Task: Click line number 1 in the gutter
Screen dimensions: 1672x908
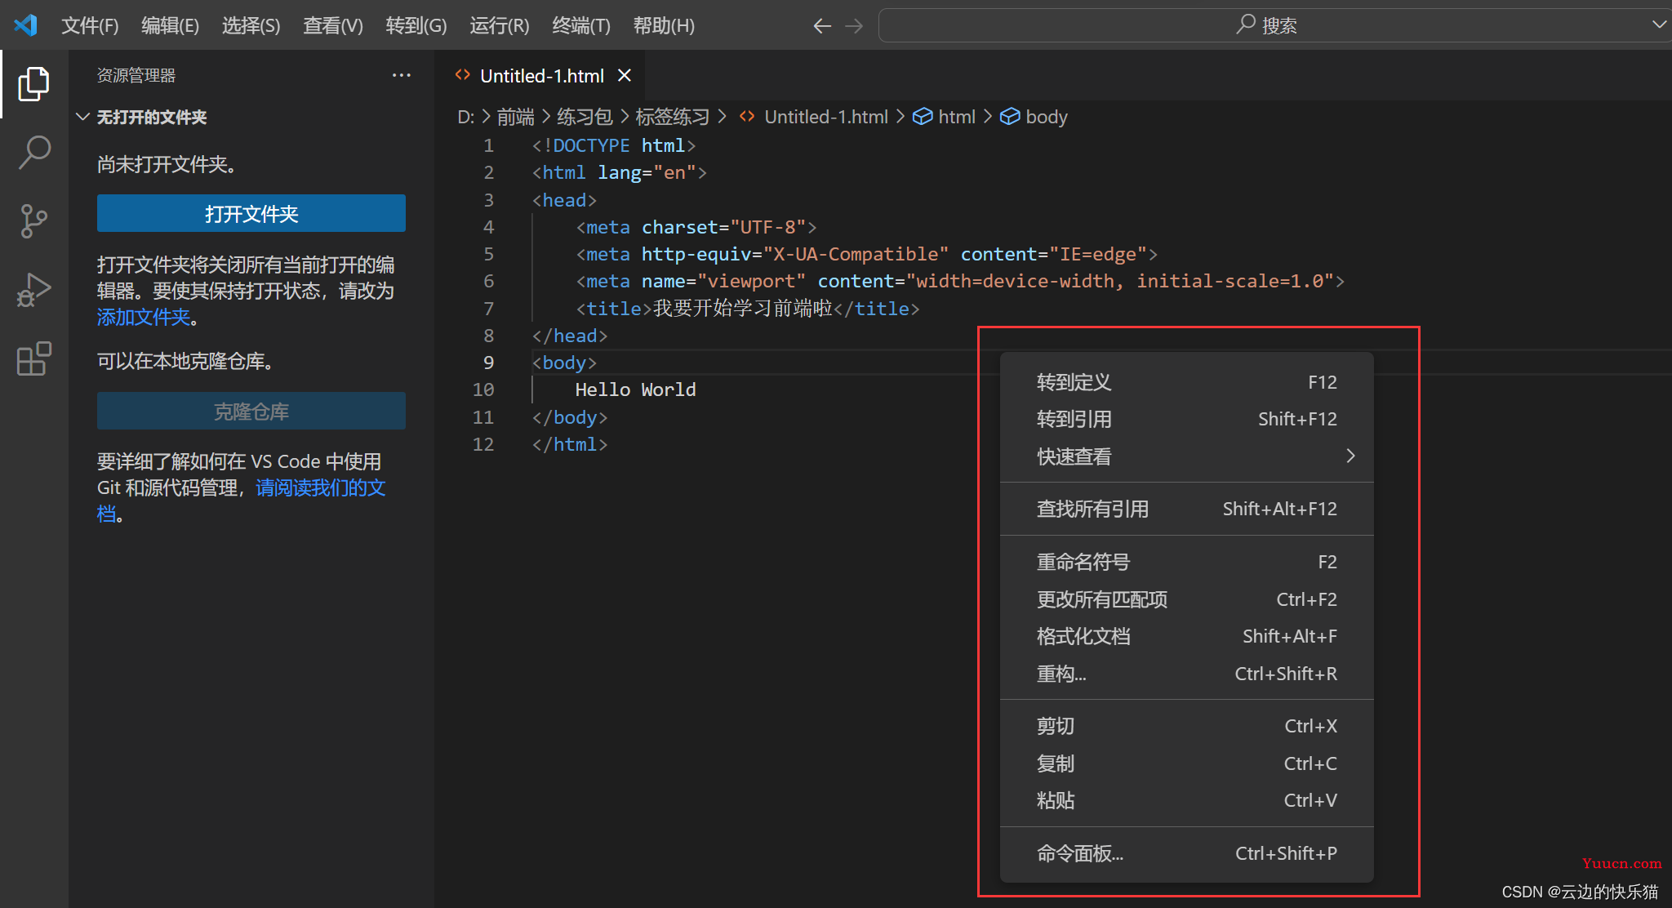Action: 488,145
